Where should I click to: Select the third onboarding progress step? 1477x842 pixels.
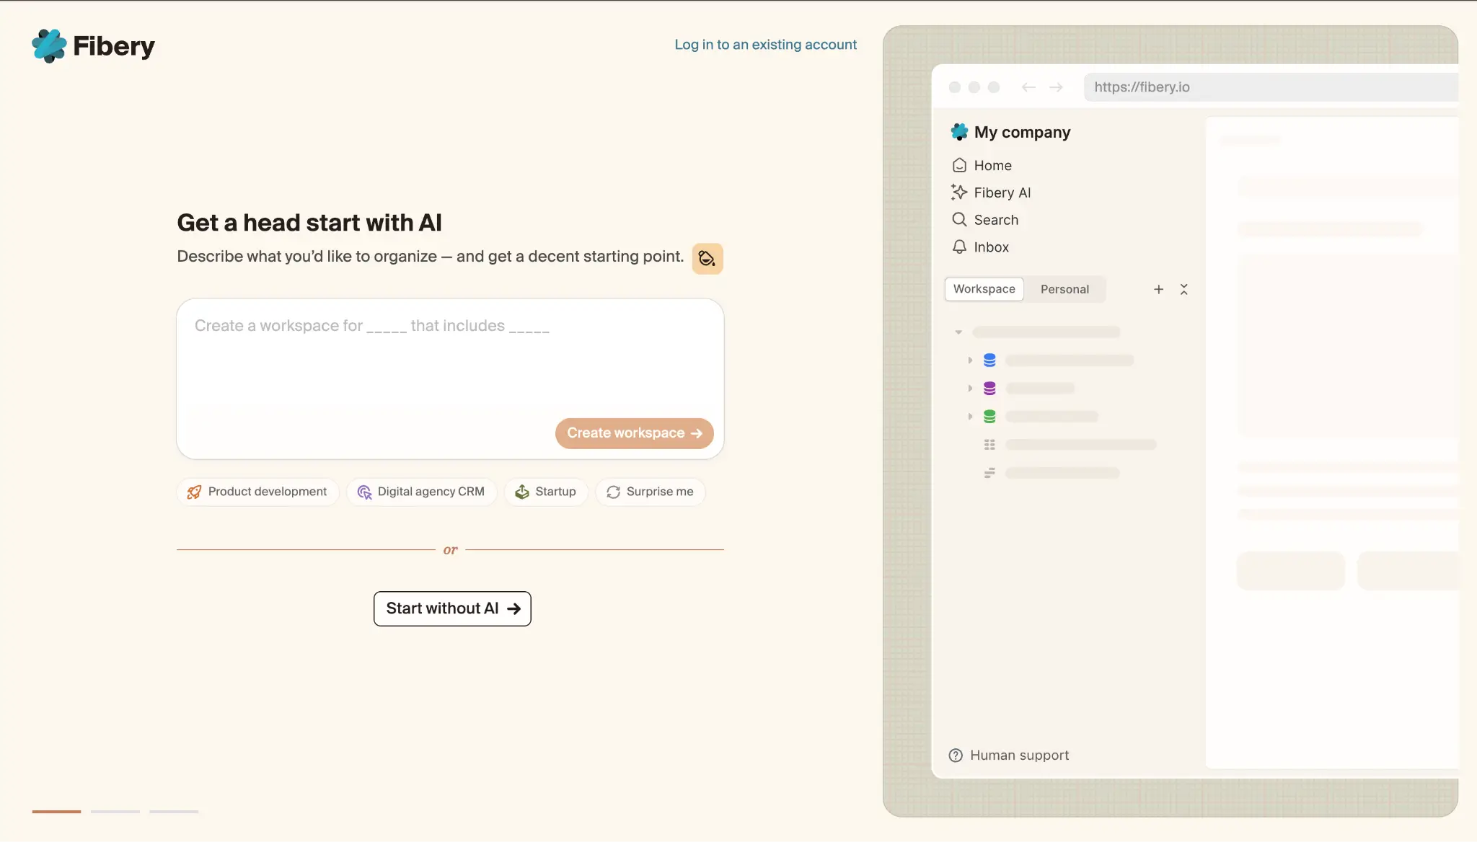(x=174, y=812)
